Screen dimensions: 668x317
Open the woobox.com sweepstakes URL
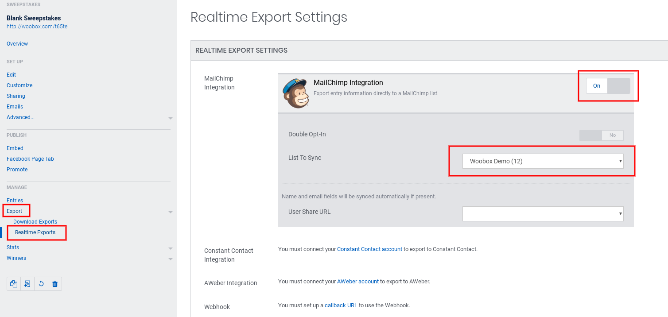[38, 27]
